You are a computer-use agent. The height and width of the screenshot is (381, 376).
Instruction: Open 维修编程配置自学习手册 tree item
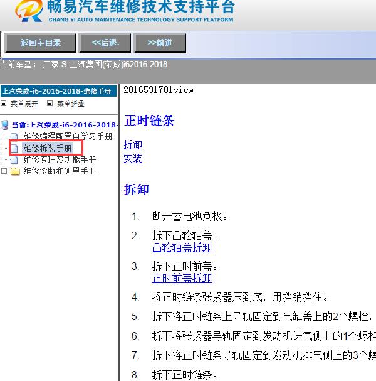pyautogui.click(x=68, y=136)
